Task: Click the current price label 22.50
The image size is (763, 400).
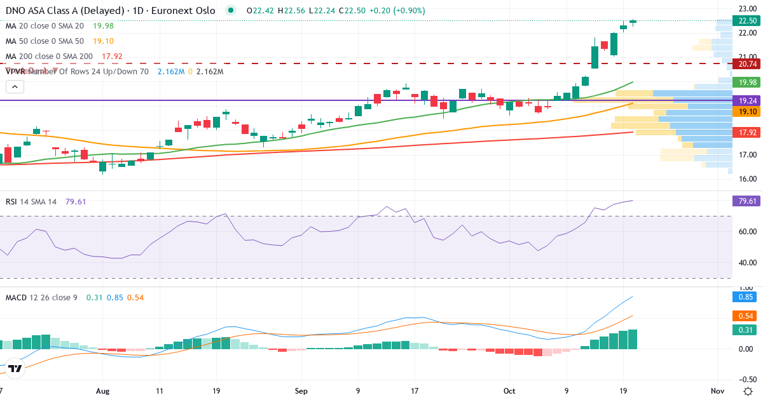Action: [x=746, y=20]
